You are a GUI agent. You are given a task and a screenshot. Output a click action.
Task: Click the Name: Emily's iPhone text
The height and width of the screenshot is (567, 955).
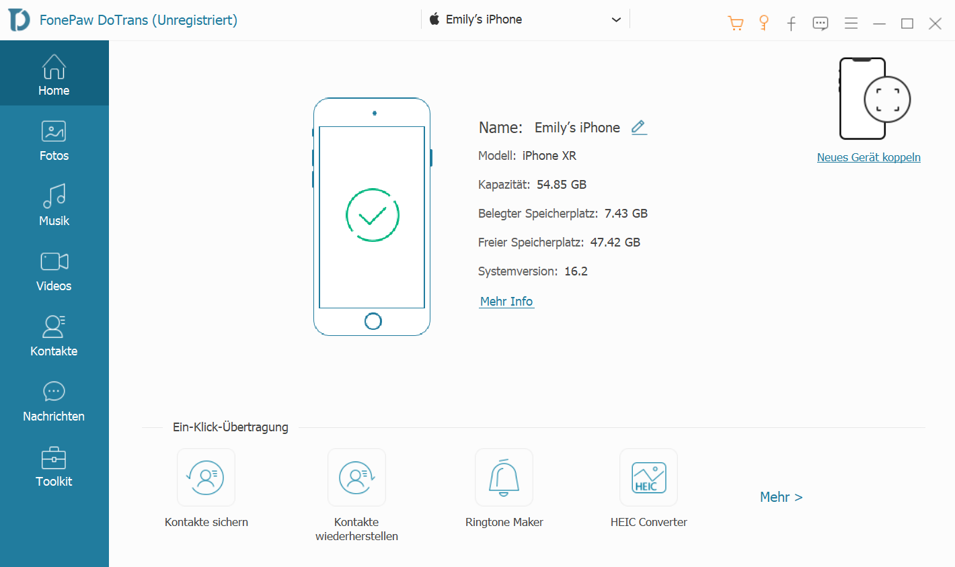(549, 128)
